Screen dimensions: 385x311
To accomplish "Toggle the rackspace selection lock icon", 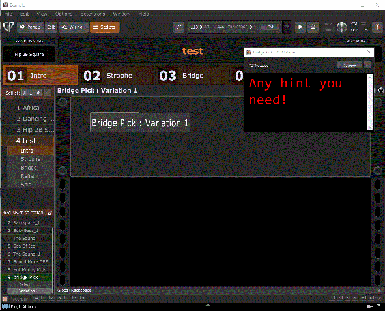I will 50,213.
